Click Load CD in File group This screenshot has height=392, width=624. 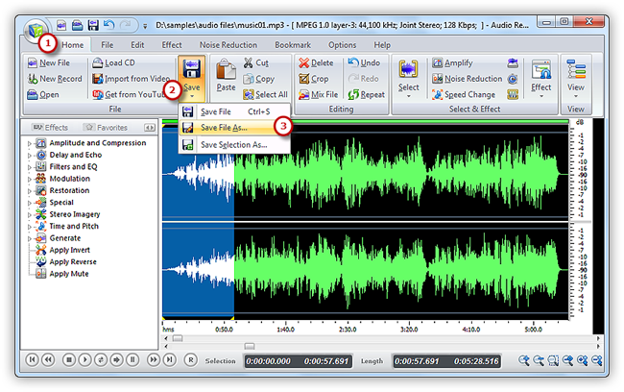(x=114, y=63)
